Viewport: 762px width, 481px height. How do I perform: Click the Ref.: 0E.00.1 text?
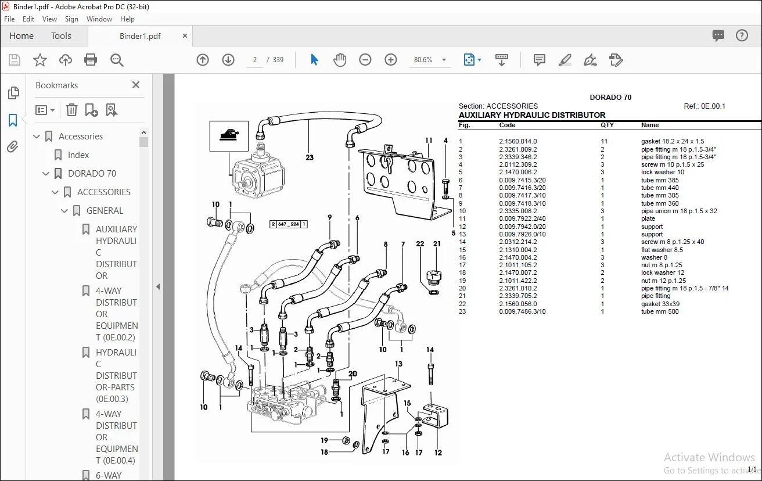[705, 106]
